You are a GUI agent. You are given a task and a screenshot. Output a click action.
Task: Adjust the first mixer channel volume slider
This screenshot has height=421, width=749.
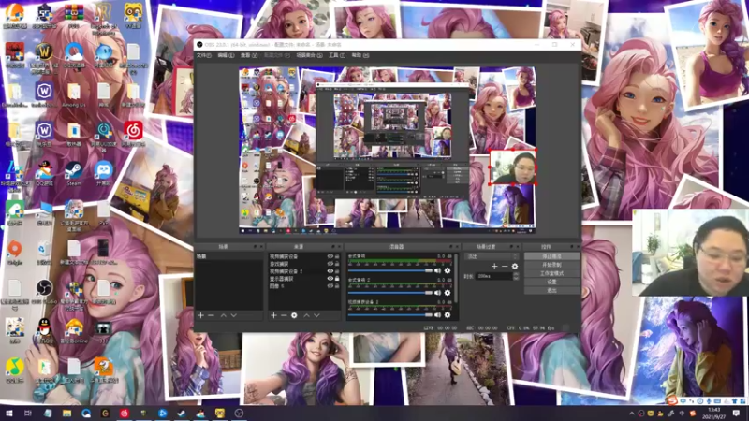pyautogui.click(x=389, y=270)
